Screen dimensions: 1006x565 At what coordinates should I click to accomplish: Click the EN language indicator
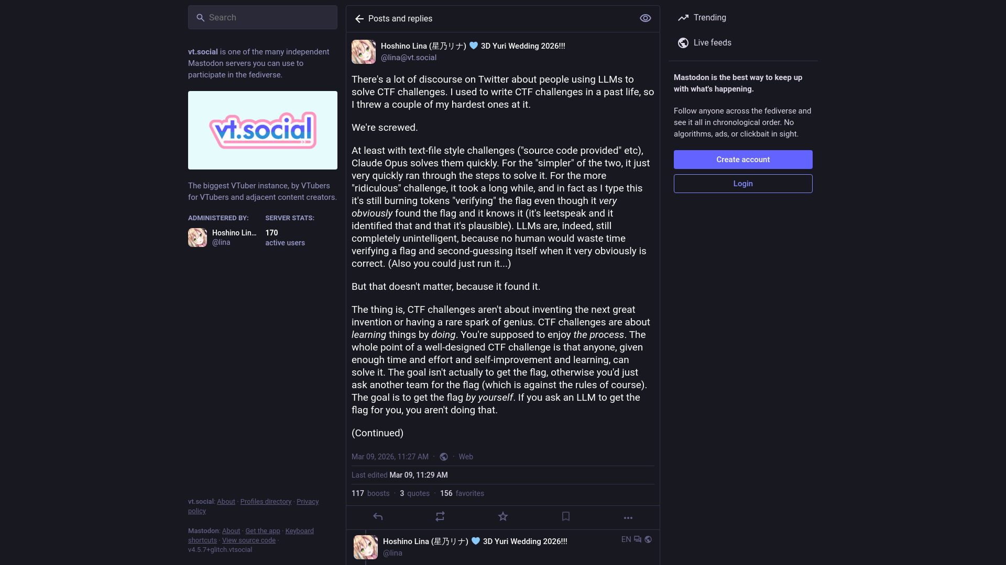tap(625, 539)
